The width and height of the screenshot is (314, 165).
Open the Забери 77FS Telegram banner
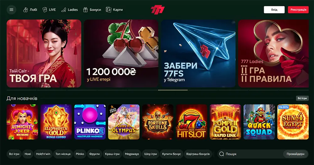click(198, 53)
